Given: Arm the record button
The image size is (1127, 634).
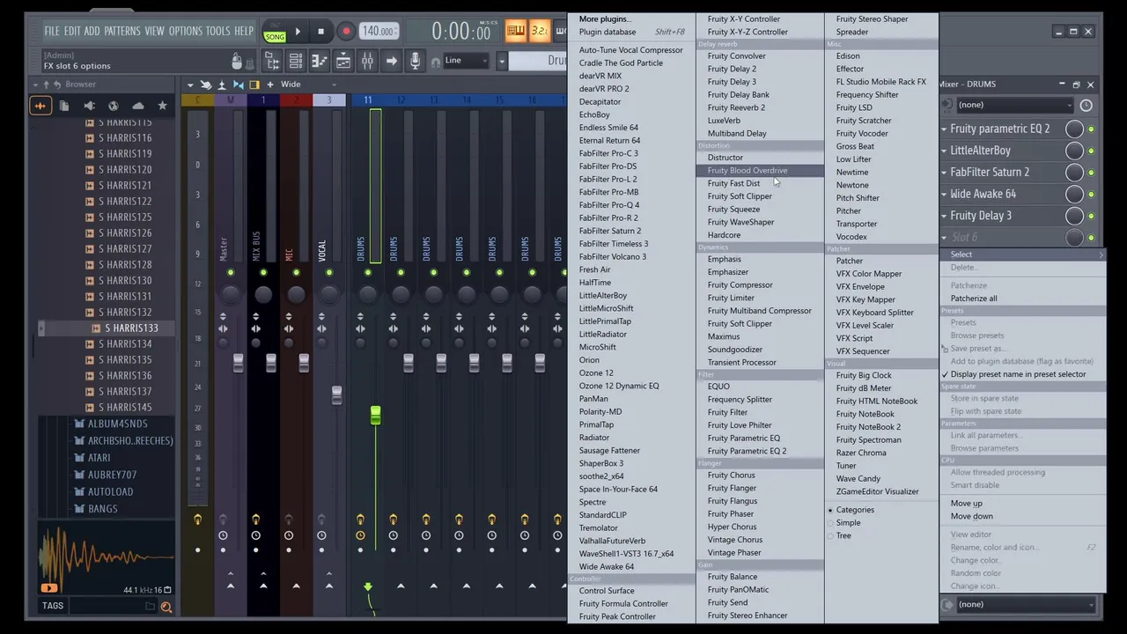Looking at the screenshot, I should (x=345, y=32).
